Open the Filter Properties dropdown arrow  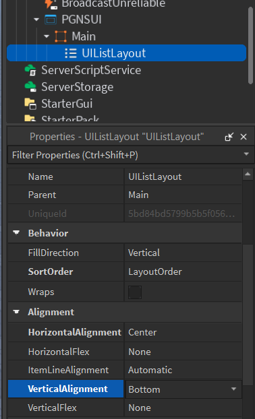pyautogui.click(x=246, y=154)
